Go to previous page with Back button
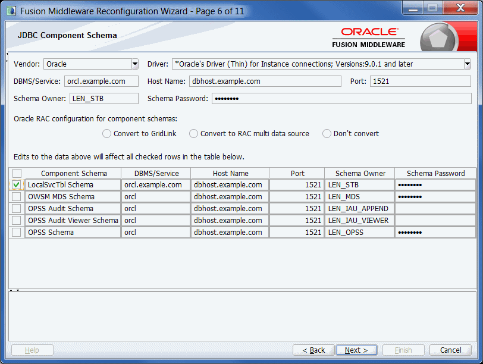Screen dimensions: 483x364 [313, 350]
